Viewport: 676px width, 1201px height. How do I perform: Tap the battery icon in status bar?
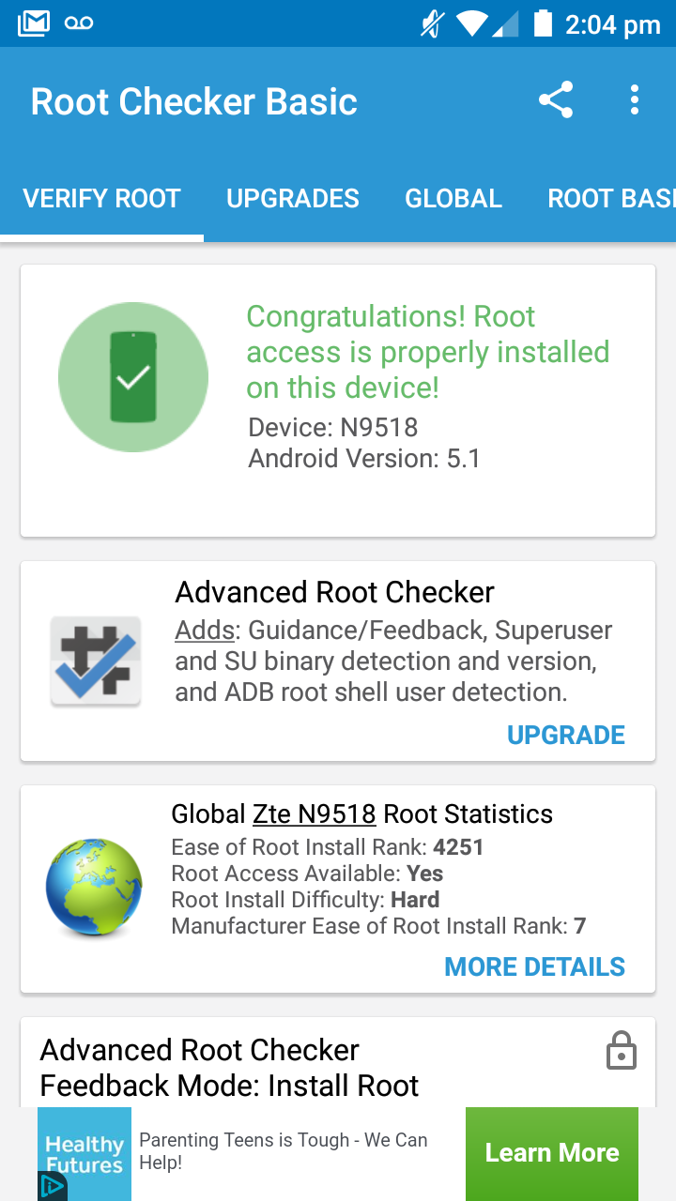pos(543,23)
